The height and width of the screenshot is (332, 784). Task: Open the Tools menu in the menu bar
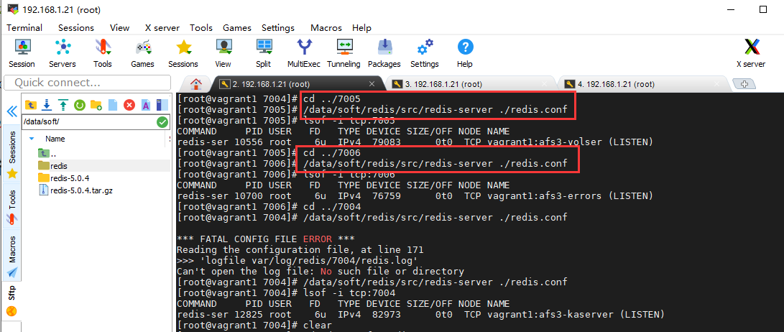[x=201, y=28]
